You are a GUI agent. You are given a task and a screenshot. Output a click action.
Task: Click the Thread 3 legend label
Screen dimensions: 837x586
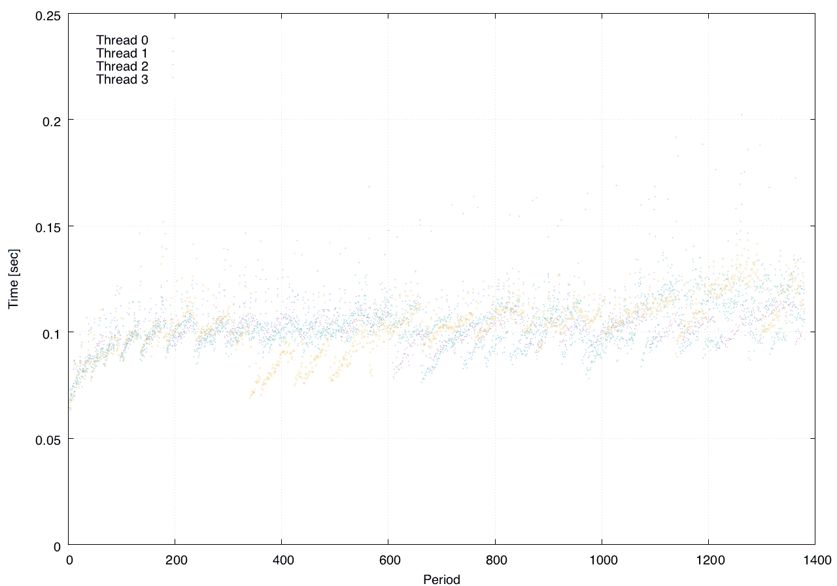click(x=122, y=80)
